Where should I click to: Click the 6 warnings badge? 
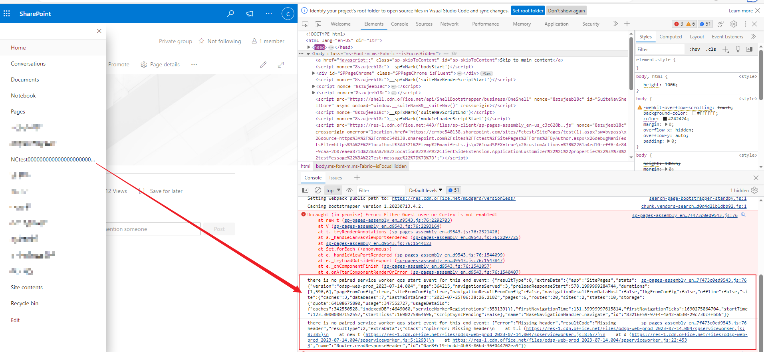pyautogui.click(x=691, y=24)
